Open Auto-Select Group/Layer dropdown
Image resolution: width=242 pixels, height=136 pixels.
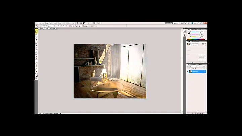pyautogui.click(x=50, y=26)
